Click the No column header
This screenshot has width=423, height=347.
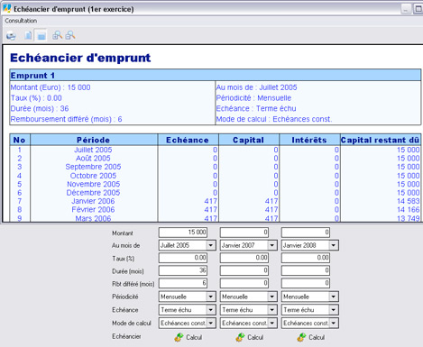click(20, 140)
